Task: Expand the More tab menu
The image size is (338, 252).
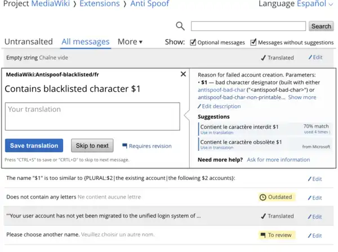Action: pos(130,42)
